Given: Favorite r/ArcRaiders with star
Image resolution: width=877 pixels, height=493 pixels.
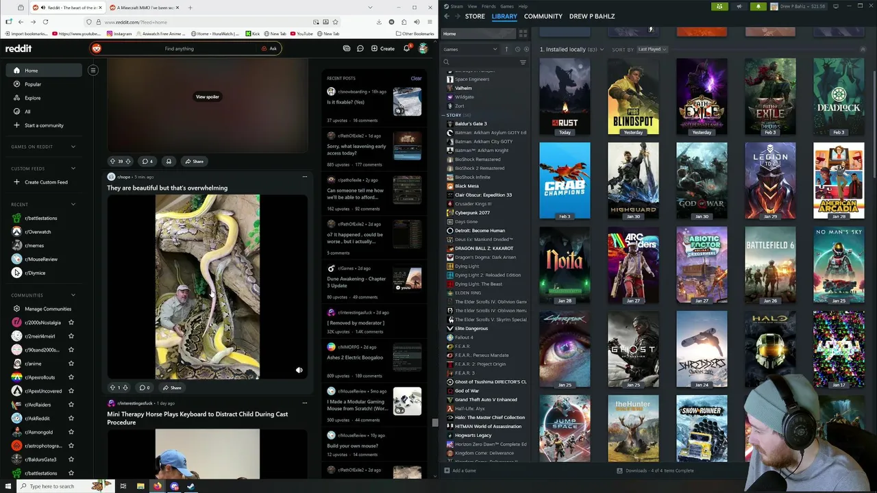Looking at the screenshot, I should (71, 405).
